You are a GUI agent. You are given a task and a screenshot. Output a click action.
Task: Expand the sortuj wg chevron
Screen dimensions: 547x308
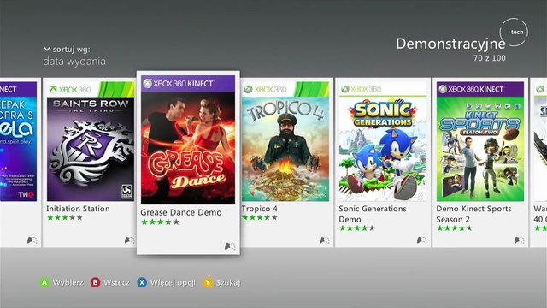click(47, 49)
